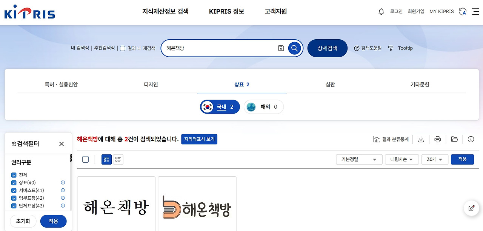Click the KIPRIS logo
The image size is (483, 231).
(x=30, y=12)
